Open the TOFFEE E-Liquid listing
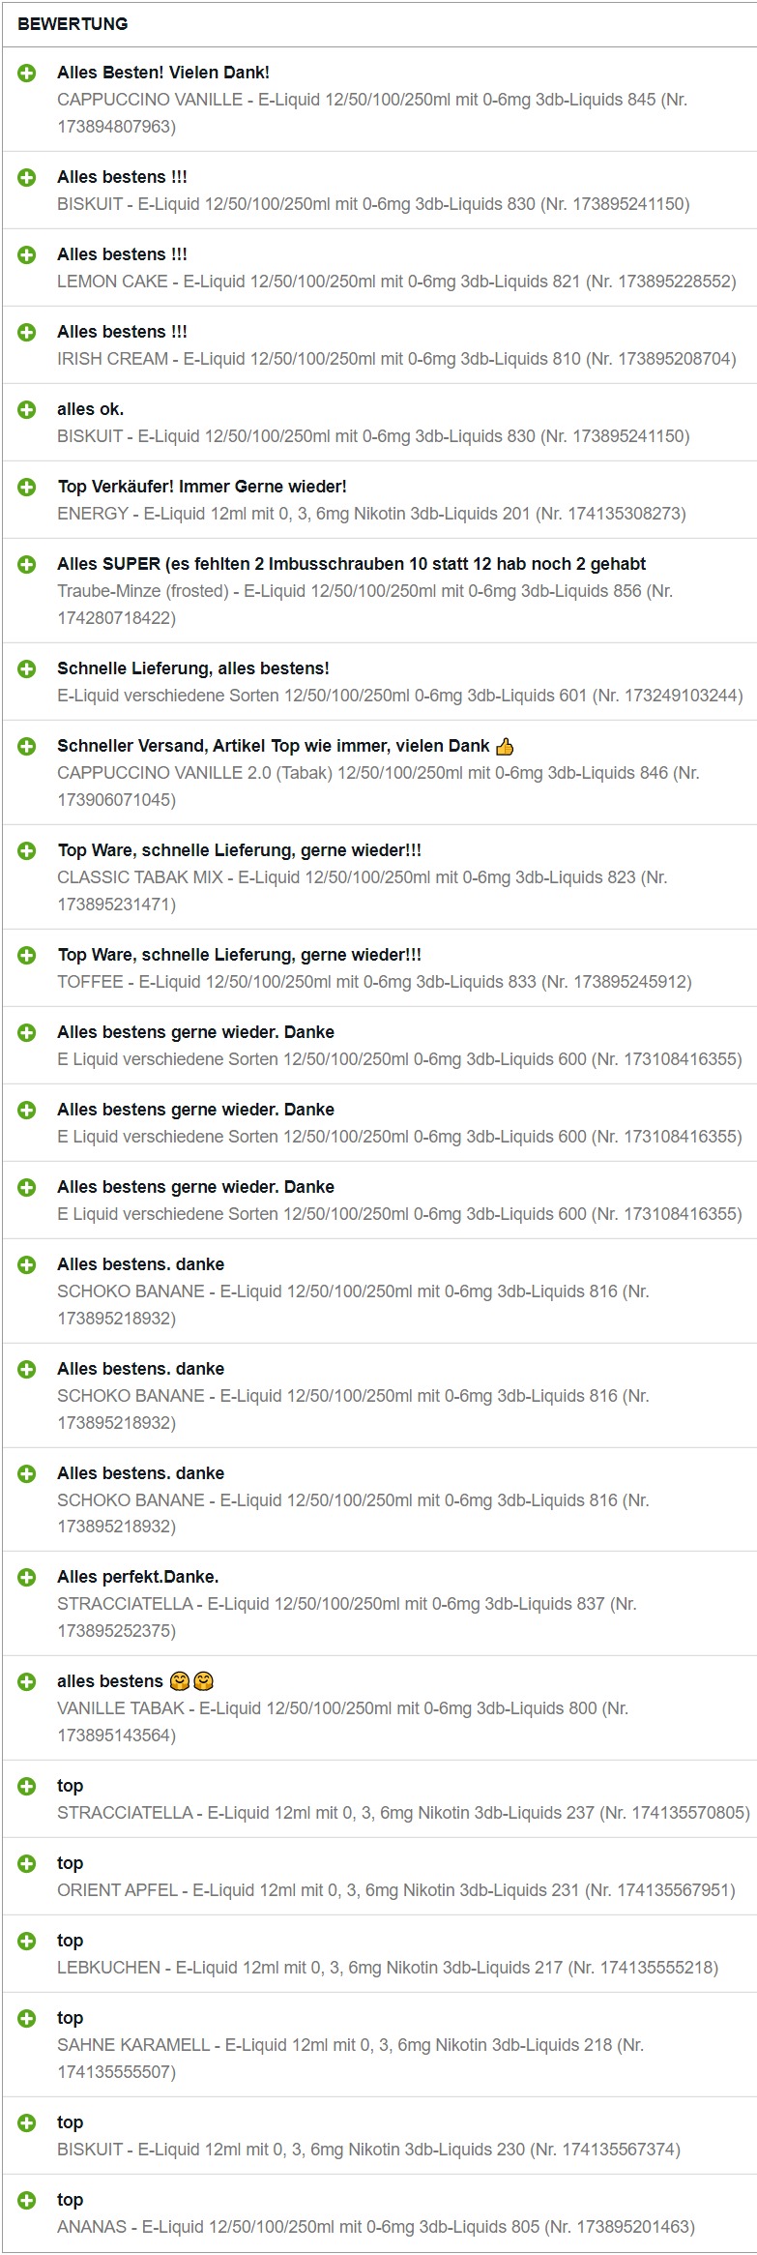The width and height of the screenshot is (757, 2255). [374, 982]
